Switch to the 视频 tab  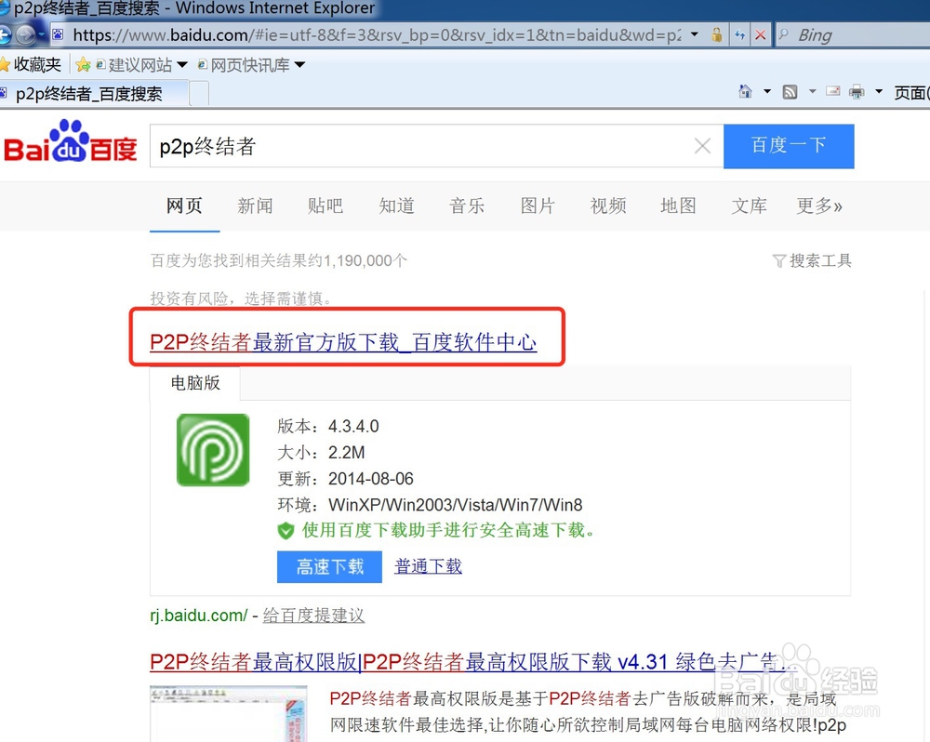tap(608, 205)
